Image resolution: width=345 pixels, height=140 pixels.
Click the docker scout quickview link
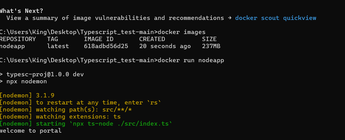click(276, 18)
